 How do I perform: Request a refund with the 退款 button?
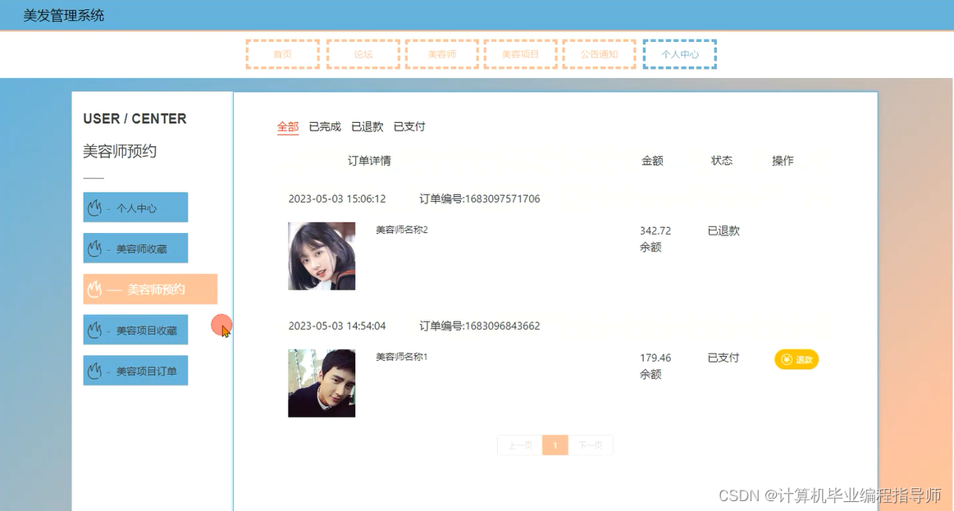(796, 359)
